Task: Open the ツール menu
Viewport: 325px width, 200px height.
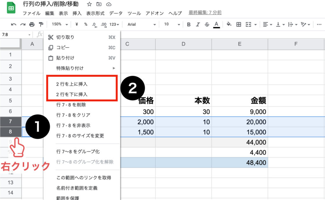Action: 134,13
